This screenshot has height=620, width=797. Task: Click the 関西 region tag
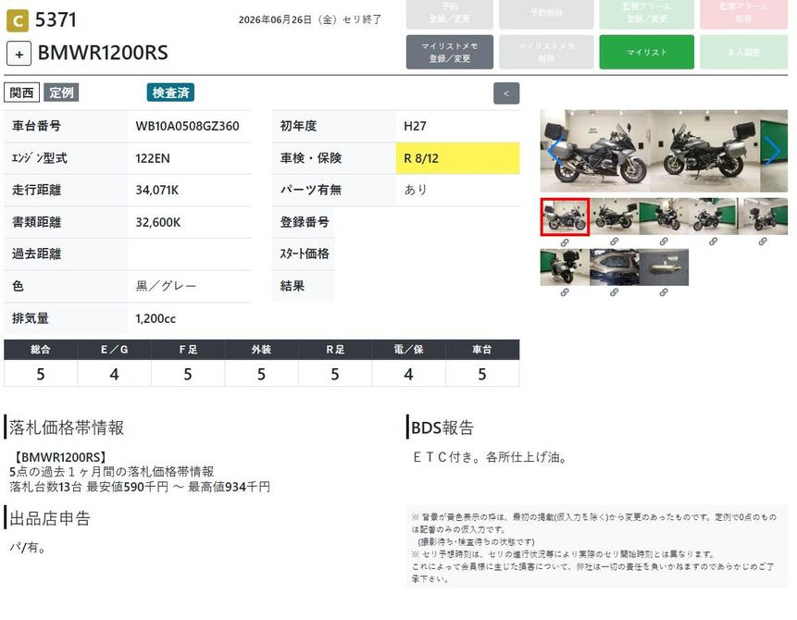(x=22, y=93)
